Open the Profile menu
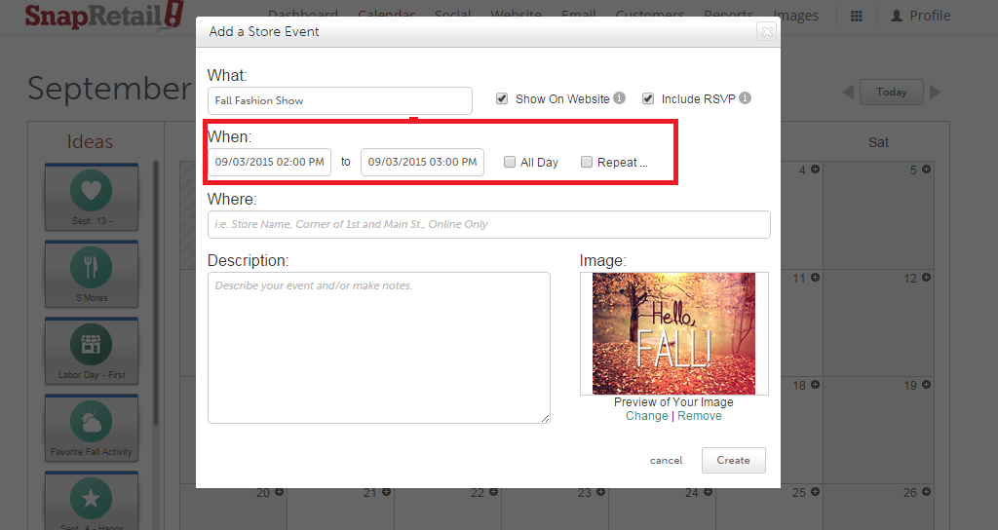 click(x=921, y=16)
